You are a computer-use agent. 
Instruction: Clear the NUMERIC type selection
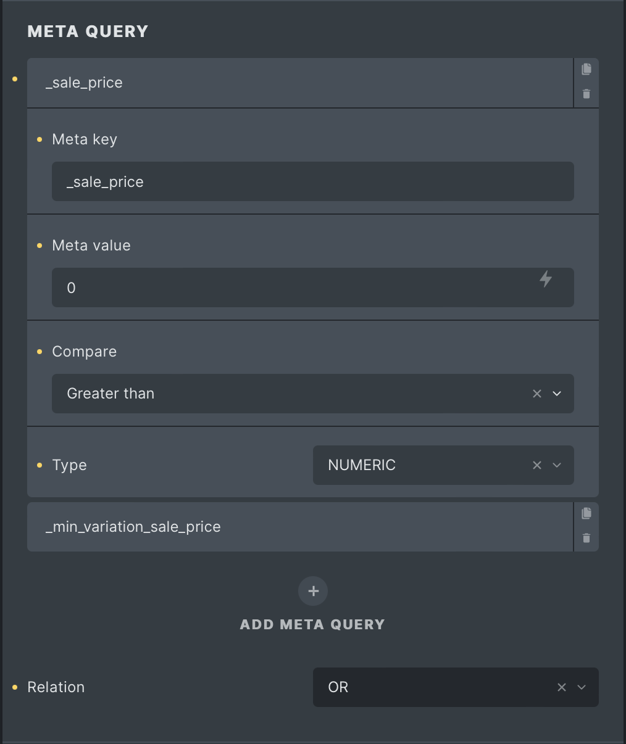pos(537,465)
